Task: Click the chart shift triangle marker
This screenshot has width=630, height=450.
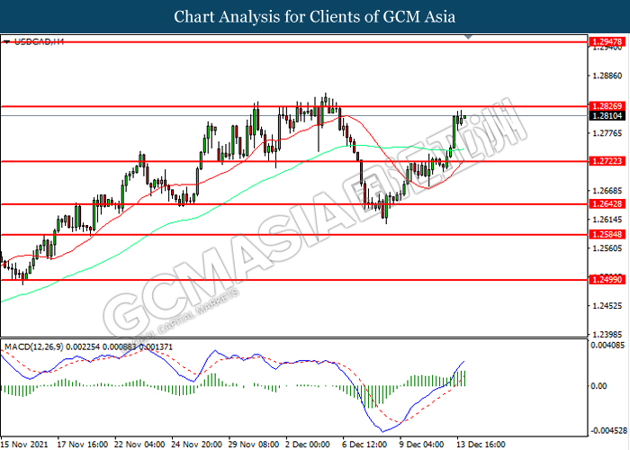Action: tap(469, 37)
